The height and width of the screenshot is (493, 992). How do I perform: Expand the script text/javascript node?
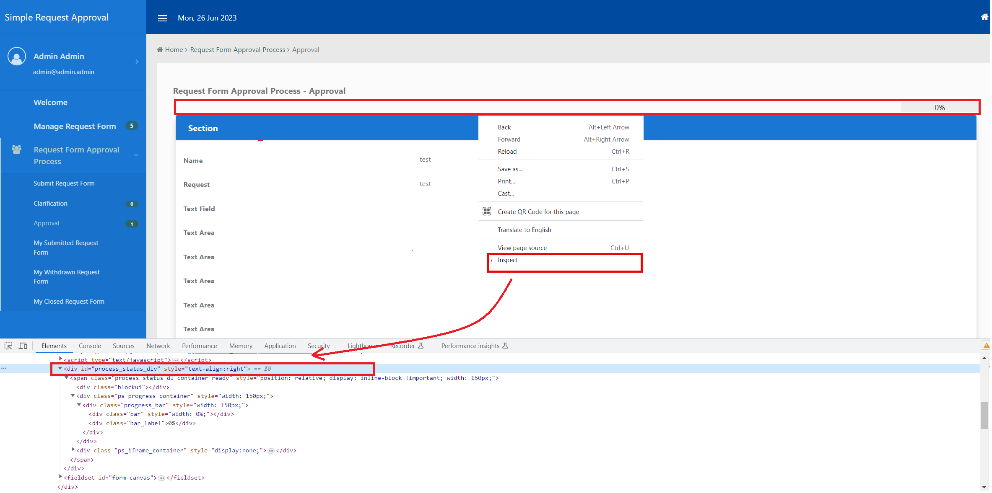(x=60, y=359)
